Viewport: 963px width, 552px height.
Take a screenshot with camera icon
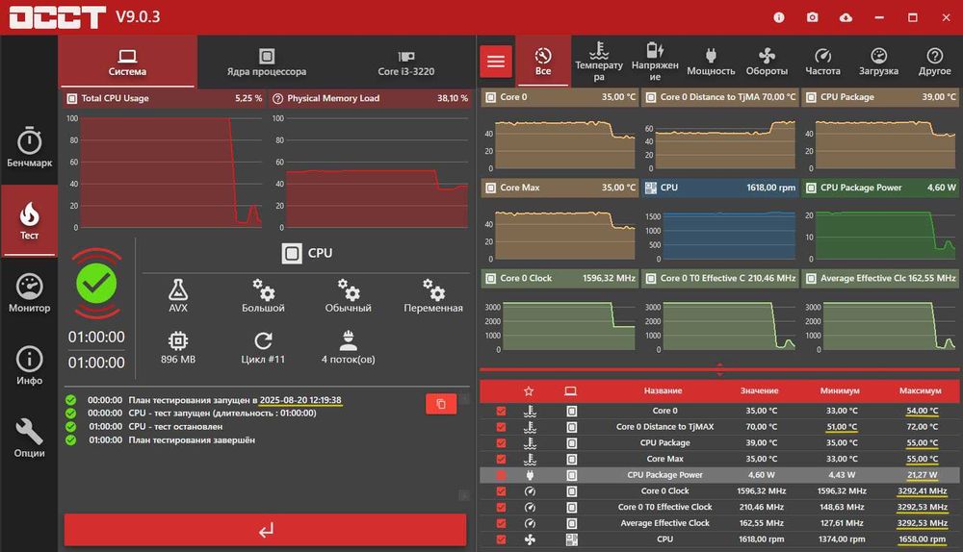(x=812, y=17)
